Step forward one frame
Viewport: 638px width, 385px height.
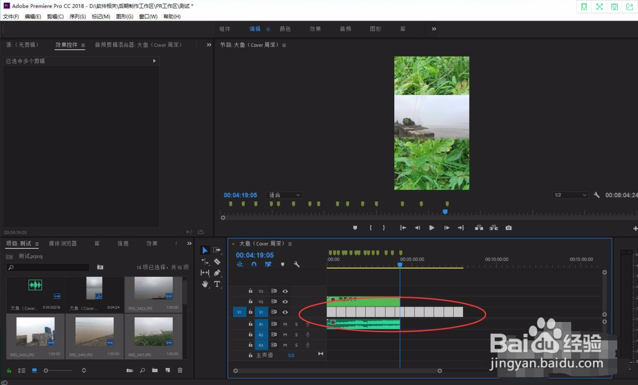pos(446,228)
